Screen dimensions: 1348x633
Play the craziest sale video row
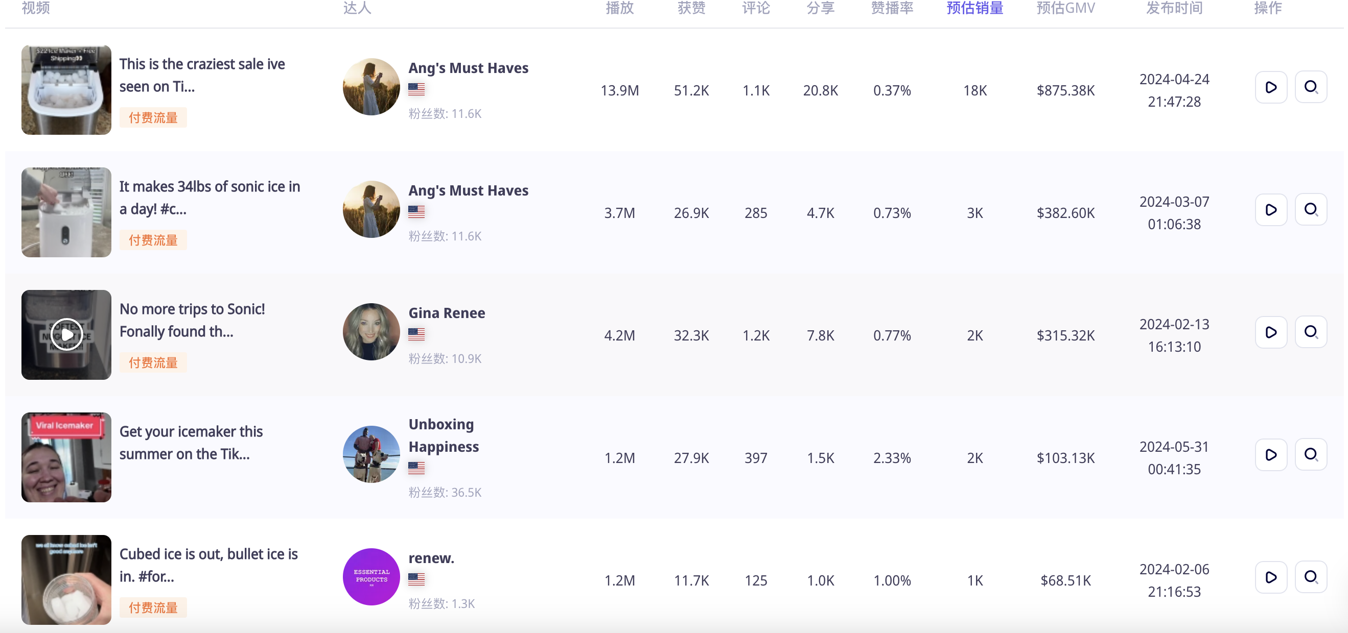1270,87
